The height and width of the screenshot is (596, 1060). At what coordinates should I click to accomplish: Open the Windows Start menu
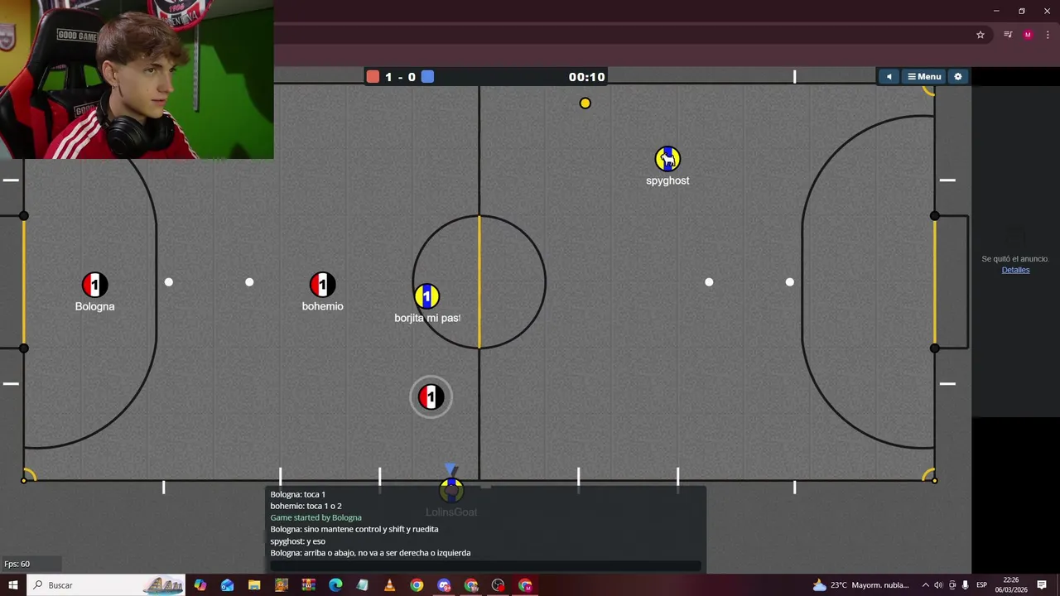[13, 585]
